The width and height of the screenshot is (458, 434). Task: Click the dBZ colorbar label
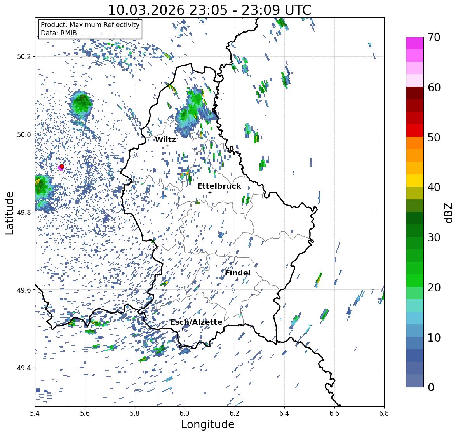449,213
